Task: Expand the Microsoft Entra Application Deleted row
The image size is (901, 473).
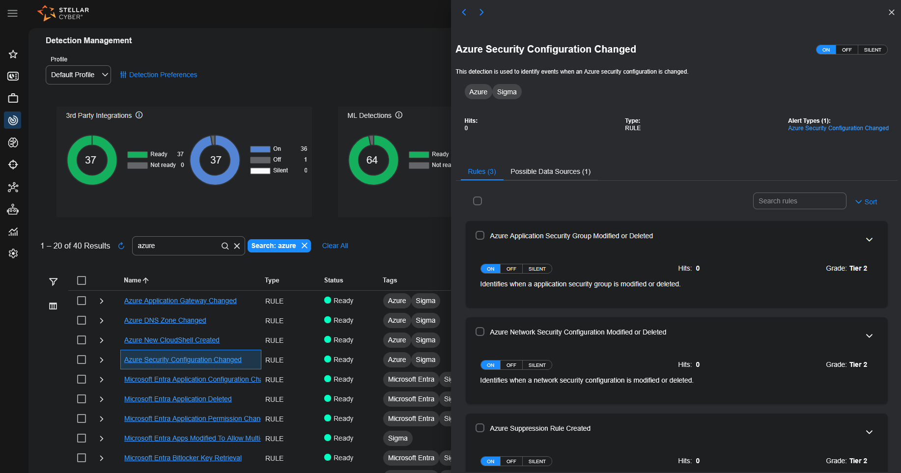Action: pyautogui.click(x=102, y=399)
